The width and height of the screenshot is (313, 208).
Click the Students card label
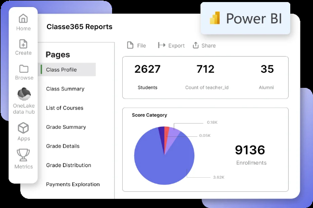click(x=147, y=87)
